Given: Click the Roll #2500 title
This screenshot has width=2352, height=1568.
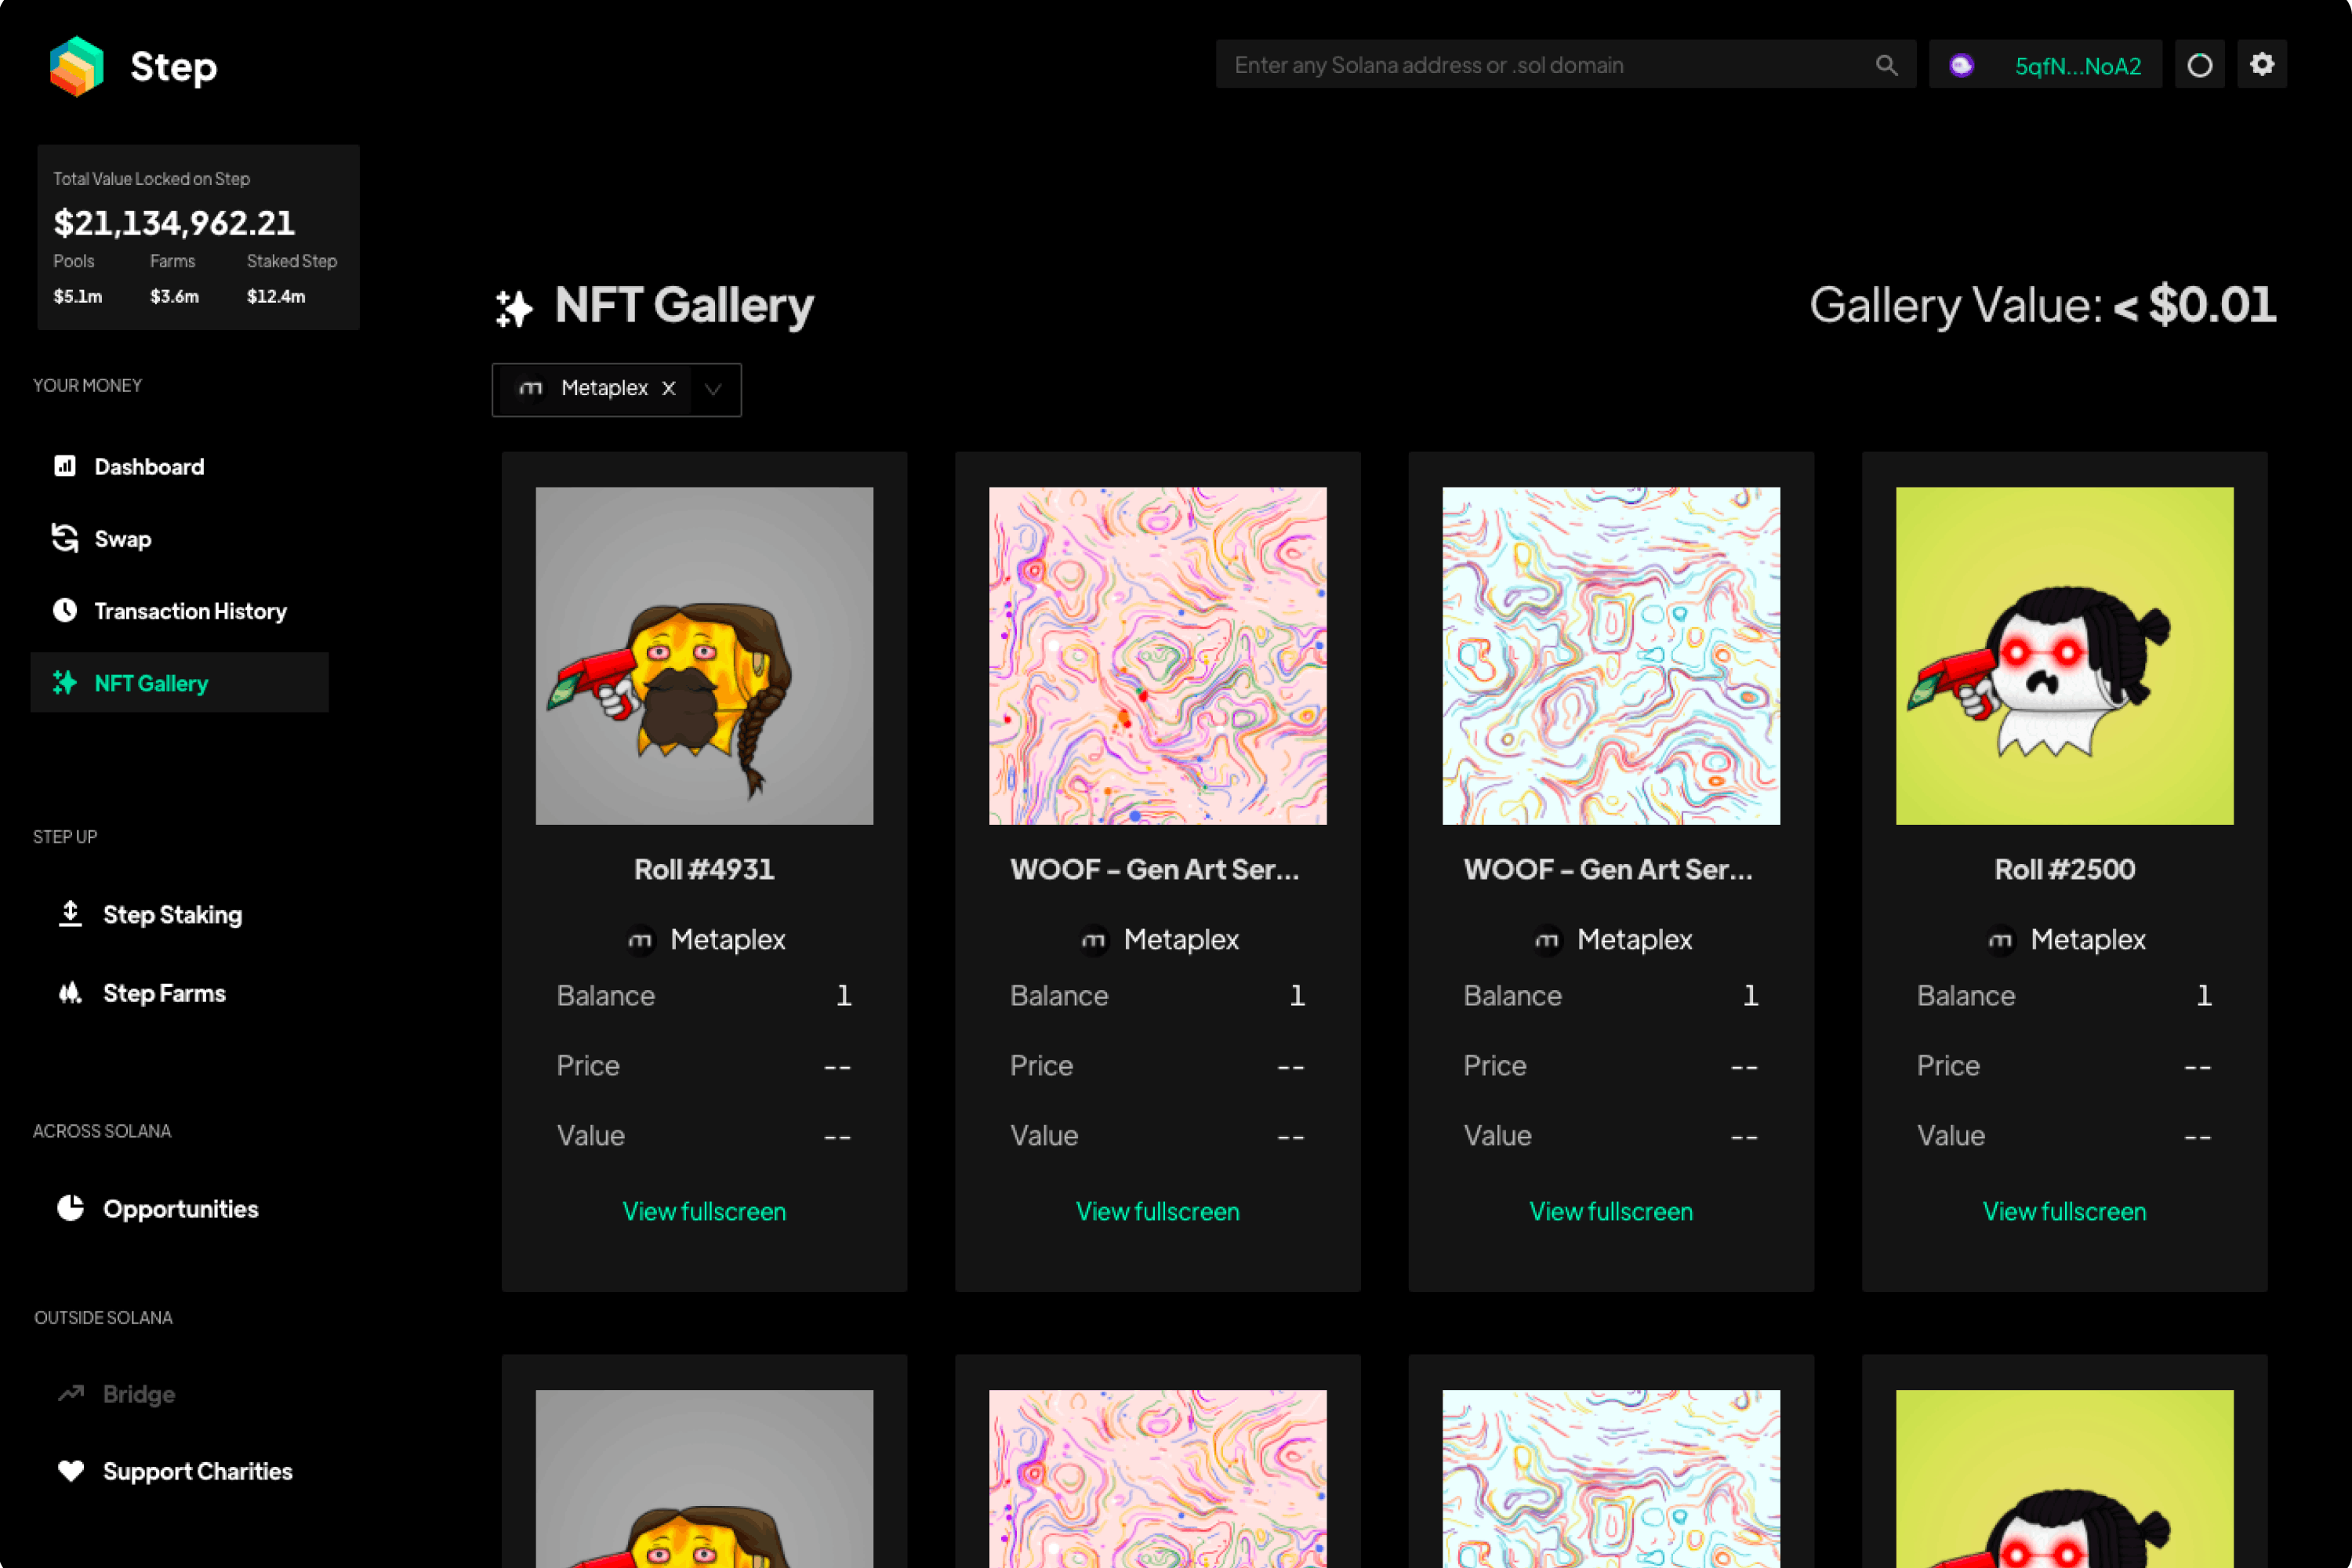Looking at the screenshot, I should click(x=2064, y=869).
